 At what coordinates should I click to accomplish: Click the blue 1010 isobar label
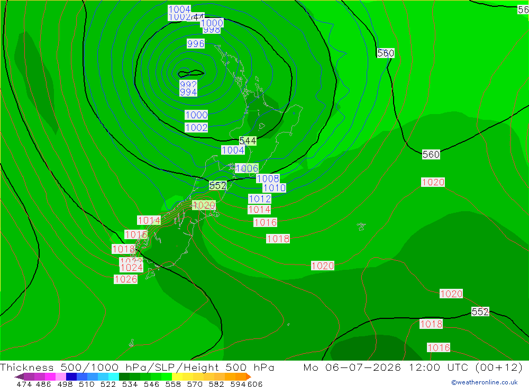[x=274, y=187]
